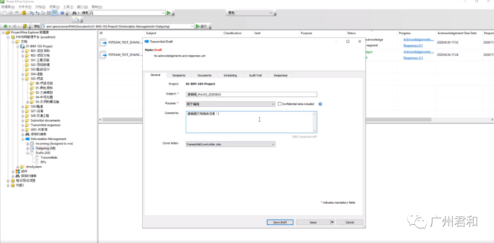Expand the 05-天桥附属设施 folder
Image resolution: width=494 pixels, height=243 pixels.
[28, 102]
